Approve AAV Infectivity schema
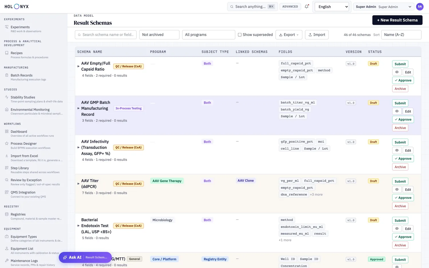 tap(403, 159)
